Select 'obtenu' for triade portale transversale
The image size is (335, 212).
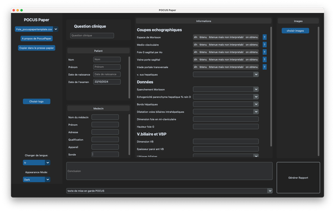[203, 67]
